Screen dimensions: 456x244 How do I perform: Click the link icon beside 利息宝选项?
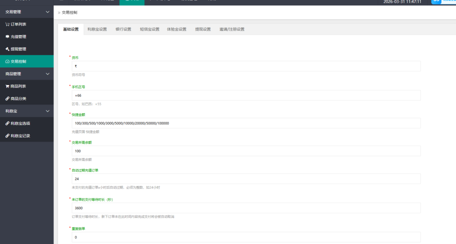[x=7, y=123]
